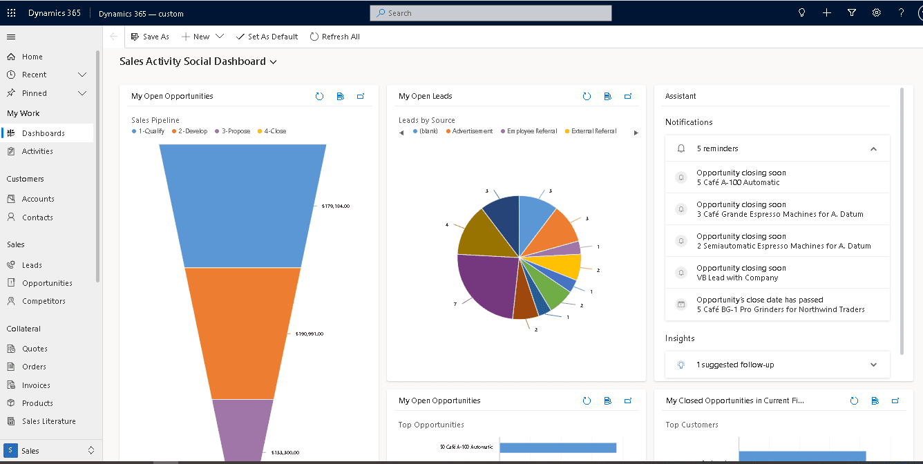
Task: Expand the My Open Leads chart
Action: click(628, 97)
